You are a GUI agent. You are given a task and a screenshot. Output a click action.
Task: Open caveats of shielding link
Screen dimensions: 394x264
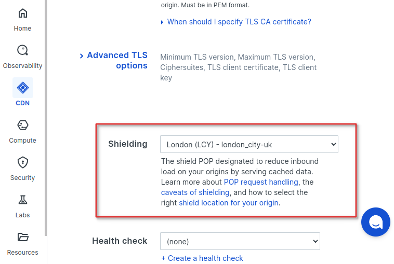195,192
